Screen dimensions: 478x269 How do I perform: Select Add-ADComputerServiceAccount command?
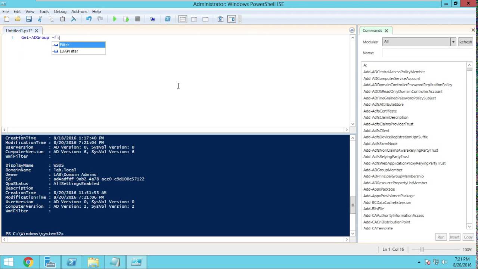coord(392,78)
